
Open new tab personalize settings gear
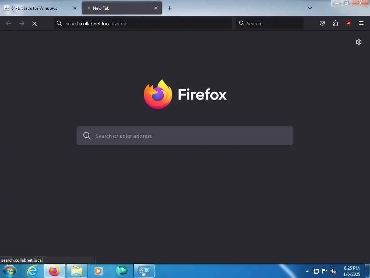(359, 42)
